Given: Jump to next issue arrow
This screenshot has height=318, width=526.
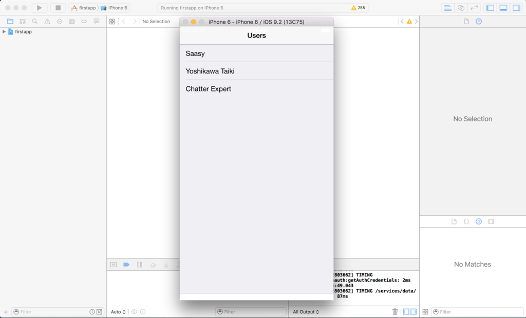Looking at the screenshot, I should [x=416, y=22].
